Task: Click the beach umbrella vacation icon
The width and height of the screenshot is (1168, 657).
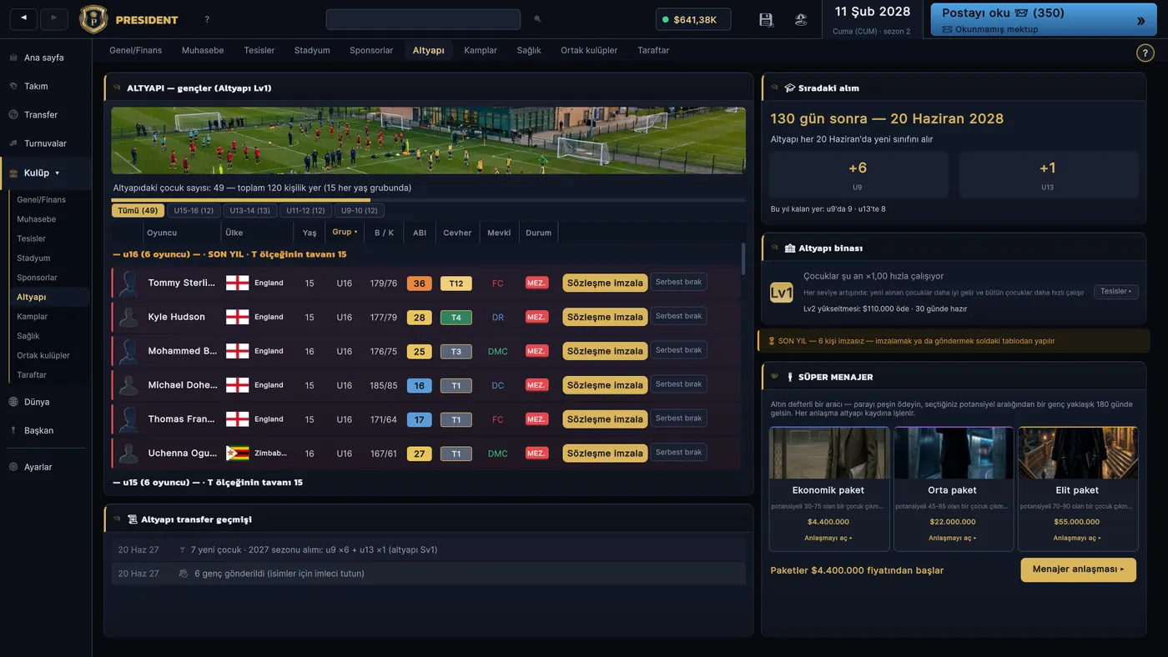Action: point(801,19)
